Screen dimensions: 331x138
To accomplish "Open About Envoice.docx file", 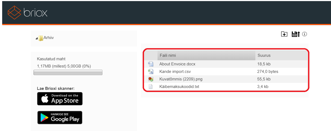I will pyautogui.click(x=177, y=64).
